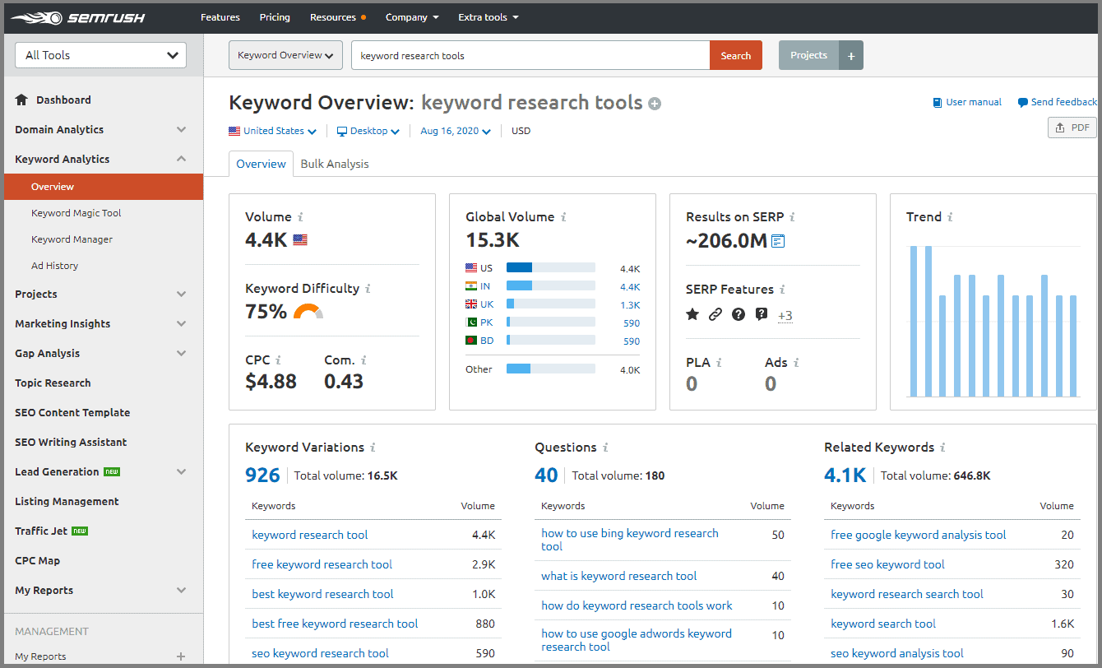Click the info icon next to Trend
Screen dimensions: 1102x668
(950, 217)
